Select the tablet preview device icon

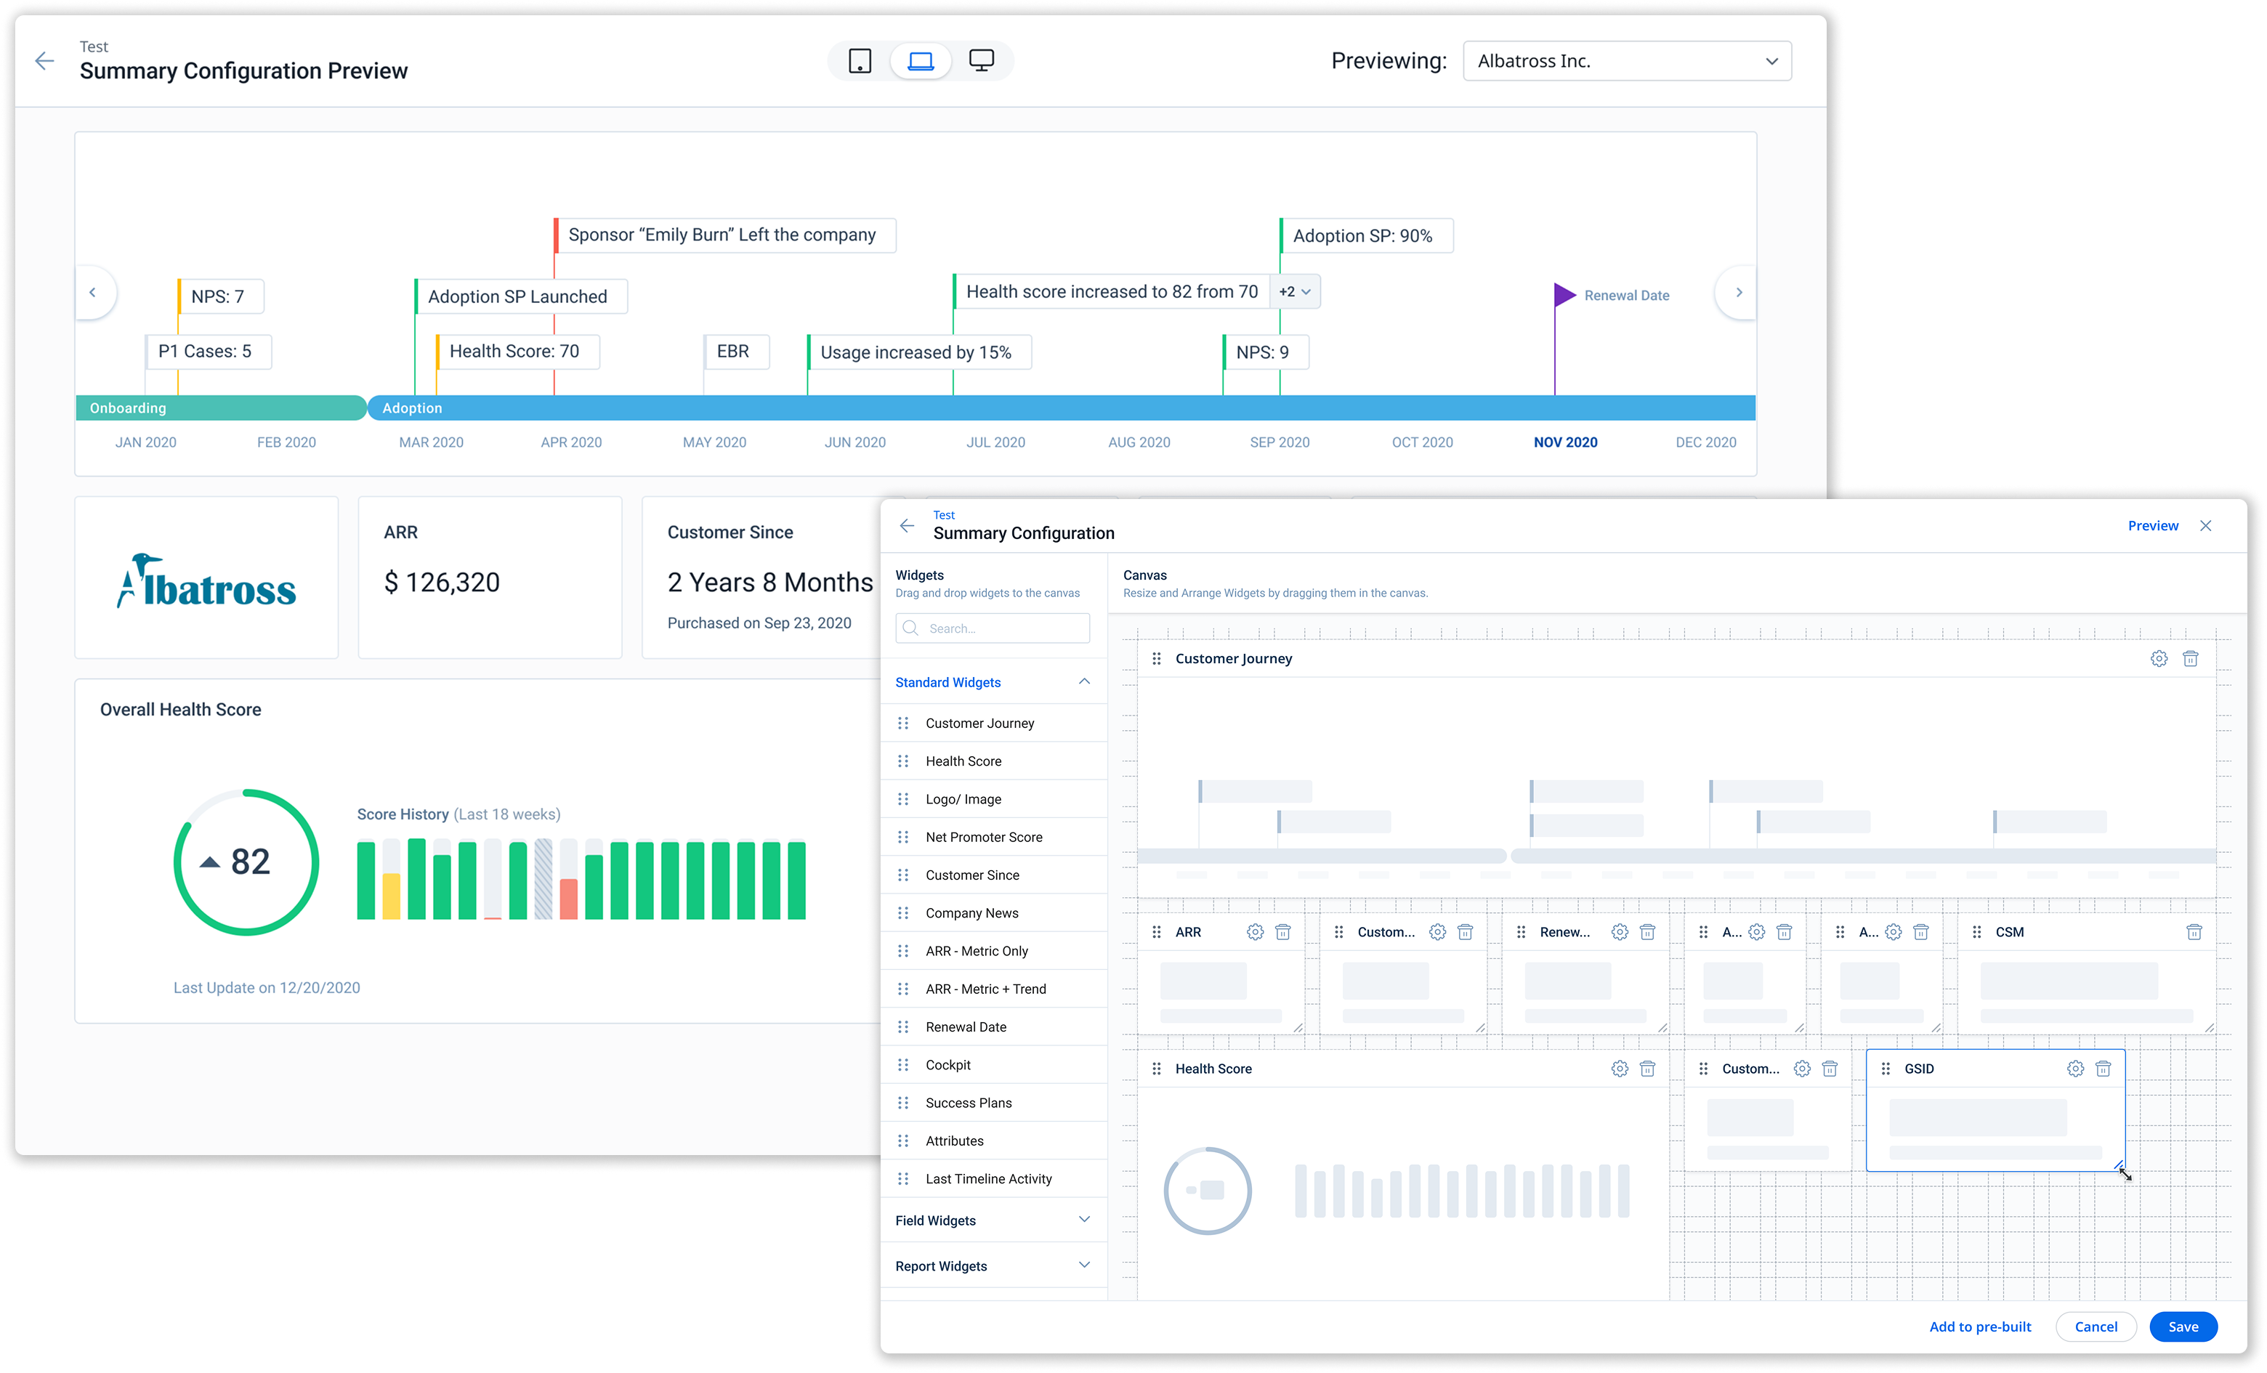point(860,61)
